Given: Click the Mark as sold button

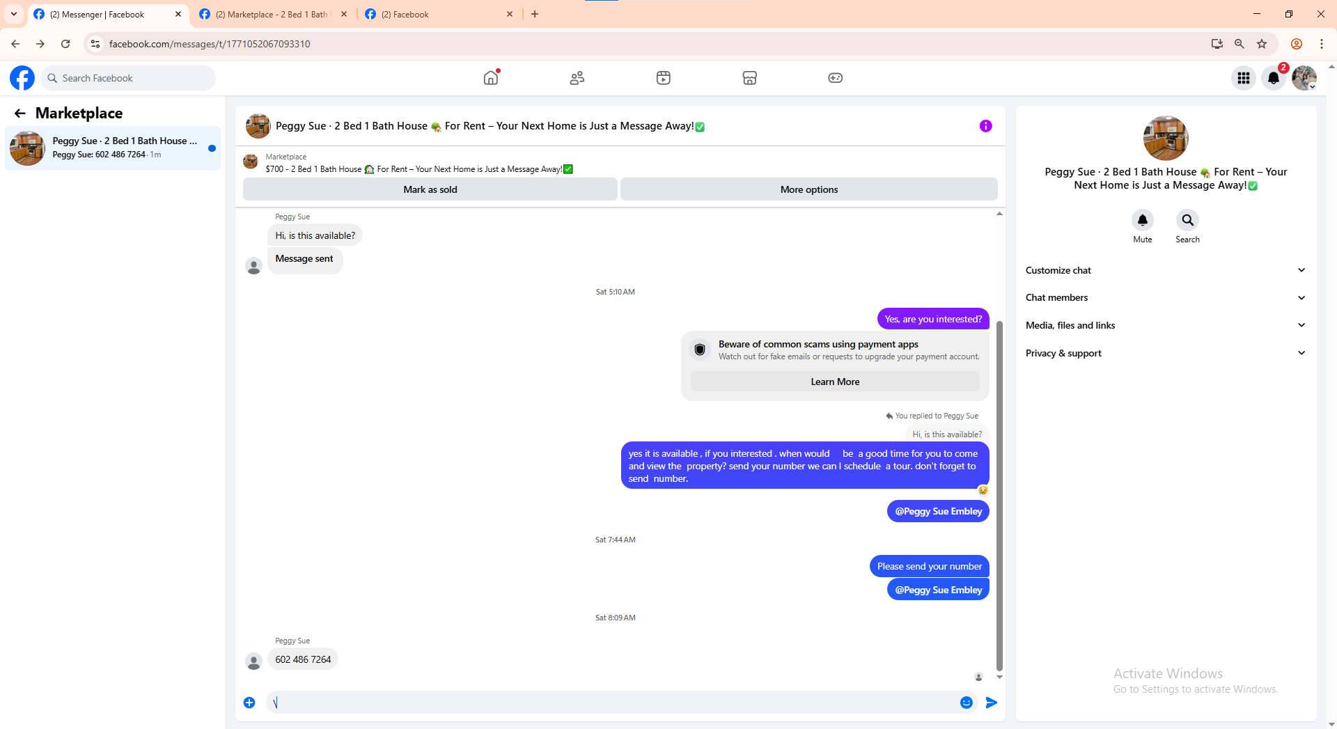Looking at the screenshot, I should tap(430, 189).
